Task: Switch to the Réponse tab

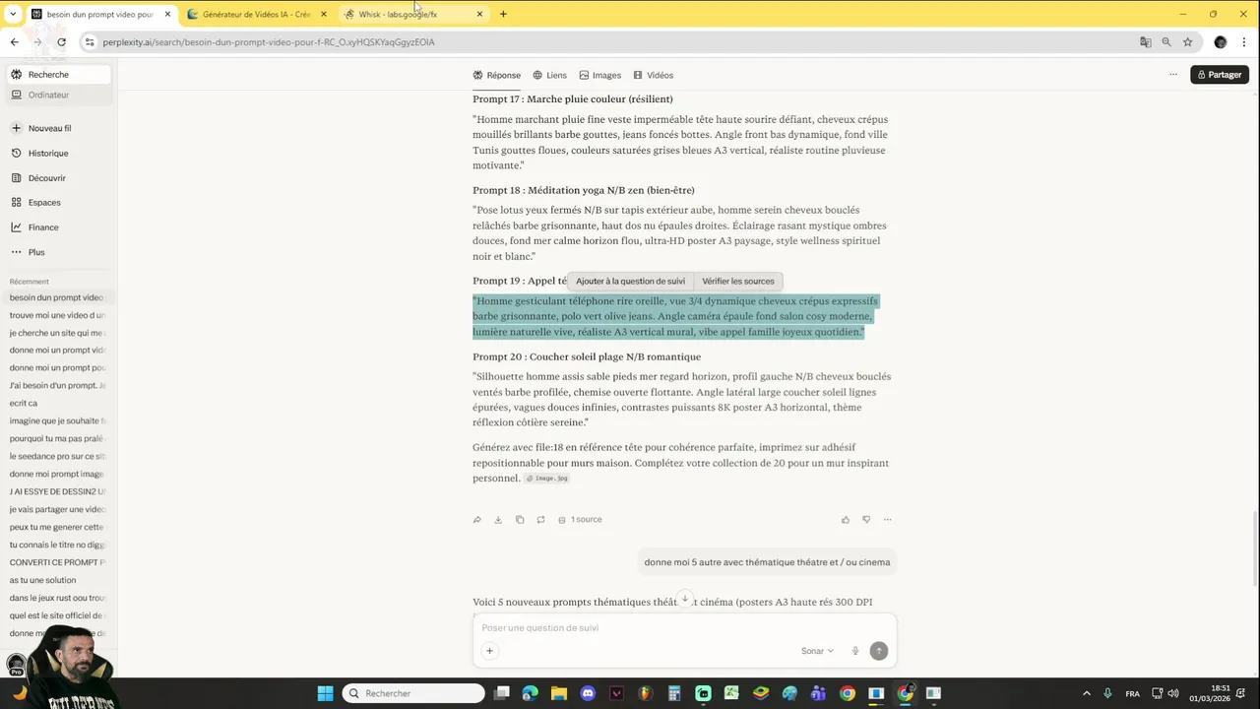Action: pos(497,75)
